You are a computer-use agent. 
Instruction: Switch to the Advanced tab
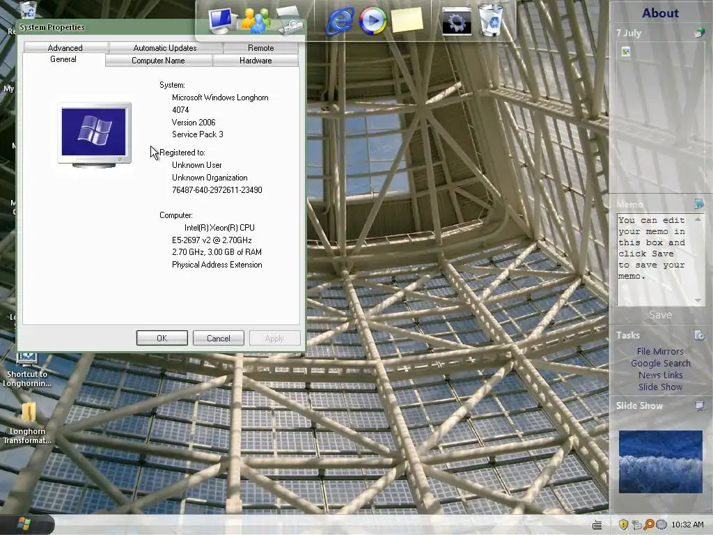pos(65,48)
